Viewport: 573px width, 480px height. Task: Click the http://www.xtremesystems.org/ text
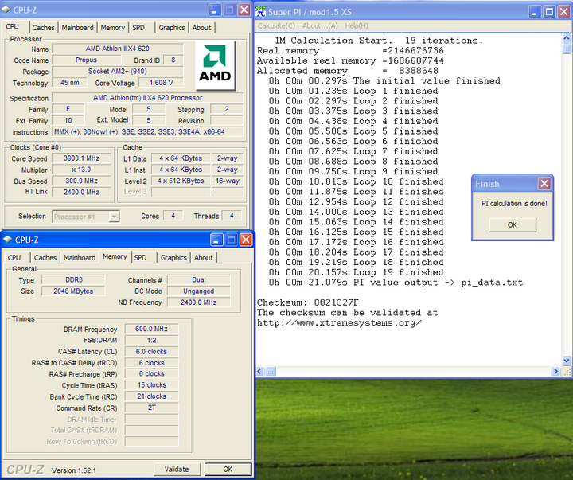[339, 323]
